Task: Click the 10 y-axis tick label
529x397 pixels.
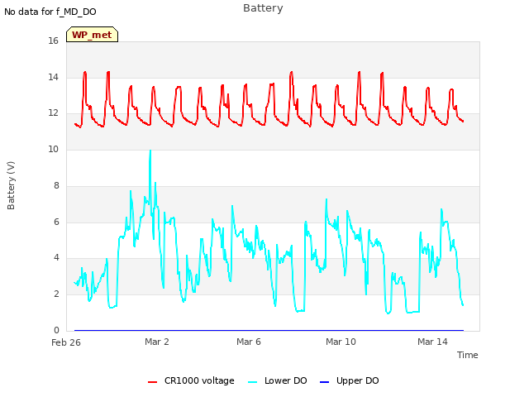Action: tap(53, 149)
